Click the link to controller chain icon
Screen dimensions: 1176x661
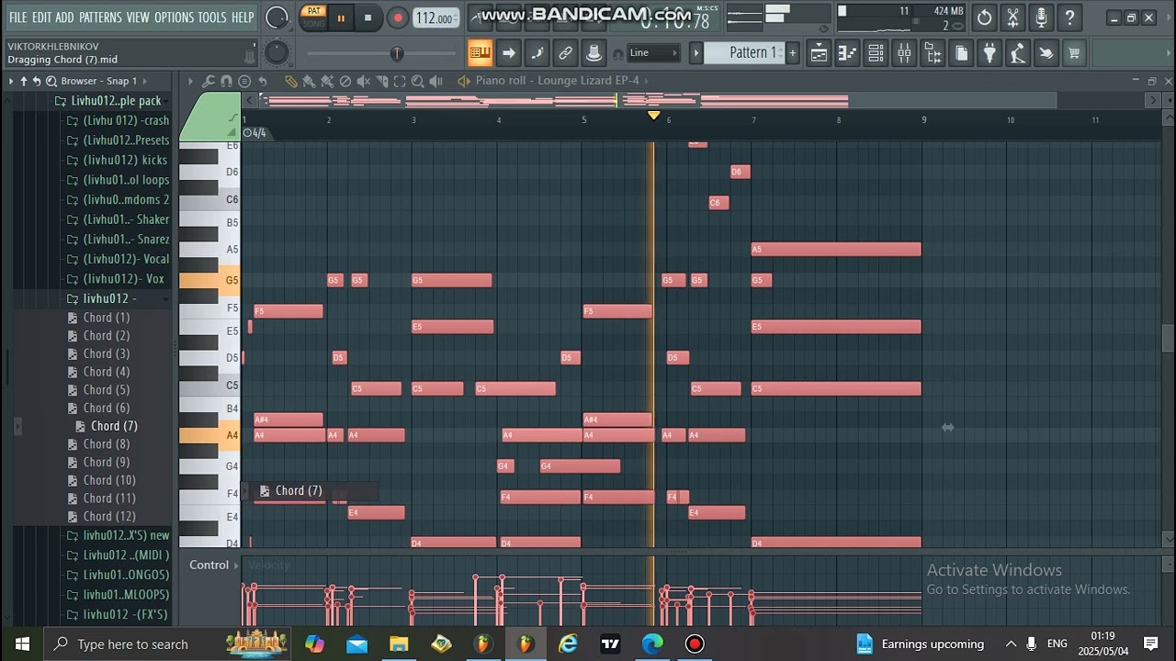tap(566, 53)
